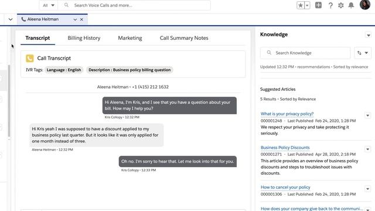This screenshot has height=211, width=375.
Task: Click the 'Oh no. I'm sorry' message bubble
Action: (178, 162)
